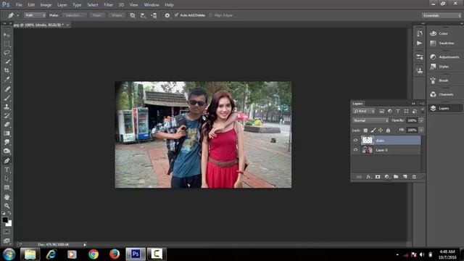Click the delete layer trash icon

coord(414,177)
